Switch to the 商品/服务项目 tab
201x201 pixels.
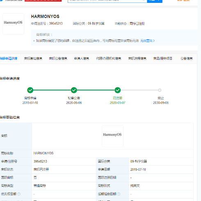coord(163,59)
